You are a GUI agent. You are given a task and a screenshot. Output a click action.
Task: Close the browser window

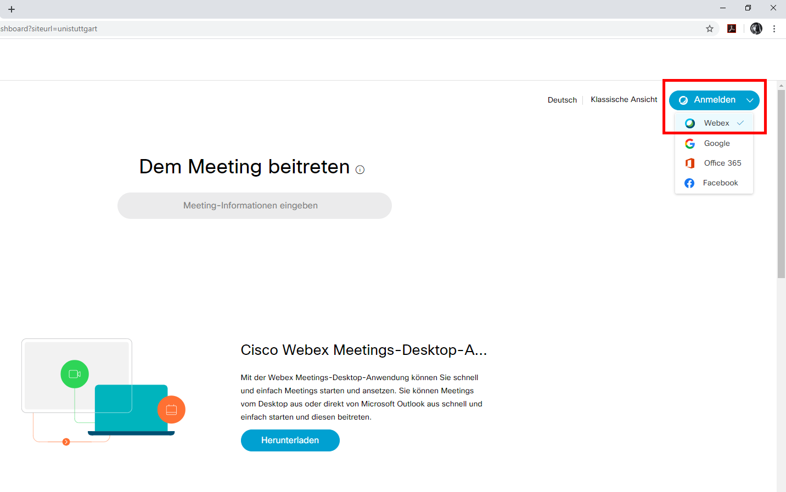pyautogui.click(x=773, y=8)
